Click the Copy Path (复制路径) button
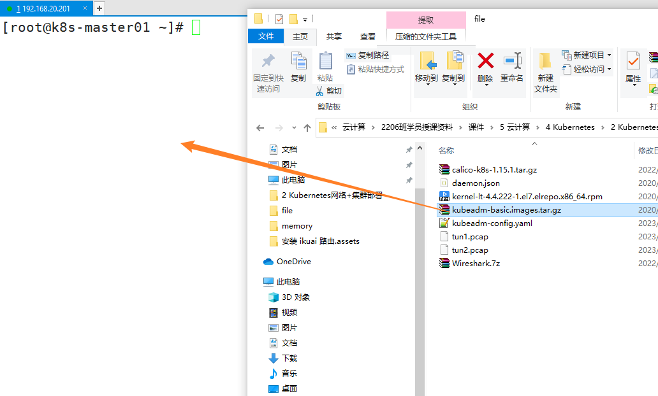This screenshot has width=658, height=396. tap(368, 55)
